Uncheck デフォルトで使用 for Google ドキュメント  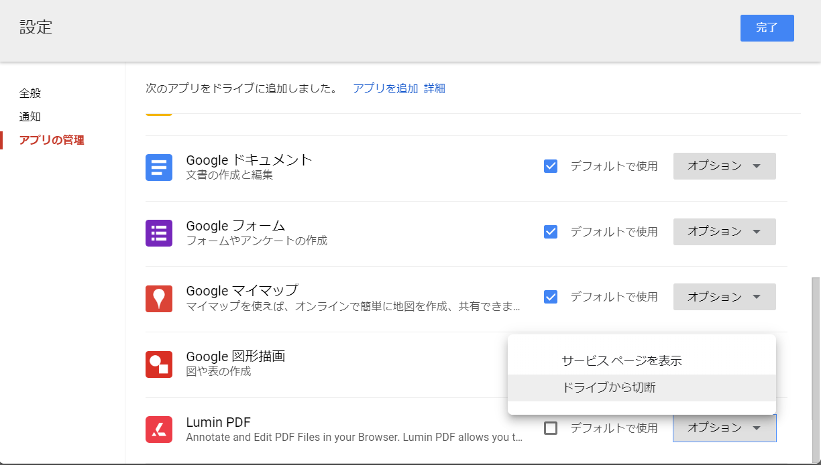point(551,166)
